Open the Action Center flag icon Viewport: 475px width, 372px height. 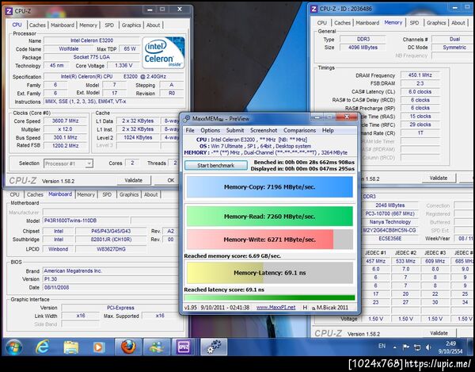click(x=406, y=347)
